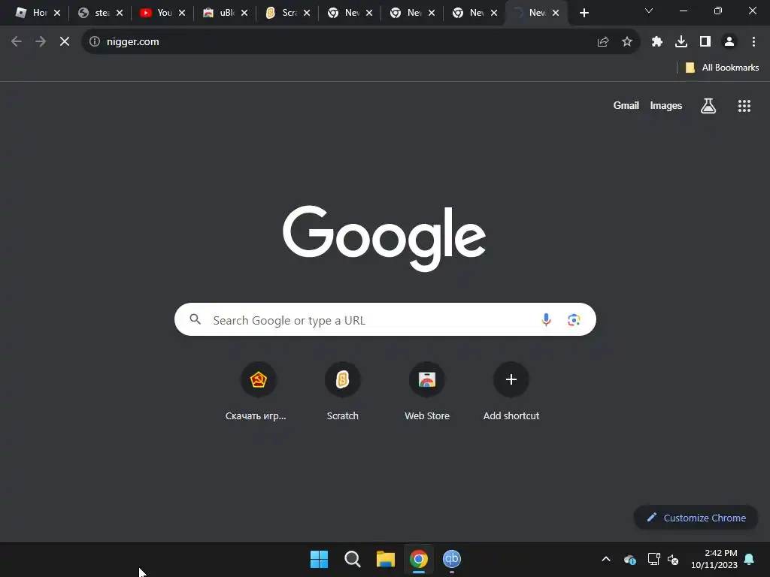Viewport: 770px width, 577px height.
Task: Go back to previous page
Action: 17,42
